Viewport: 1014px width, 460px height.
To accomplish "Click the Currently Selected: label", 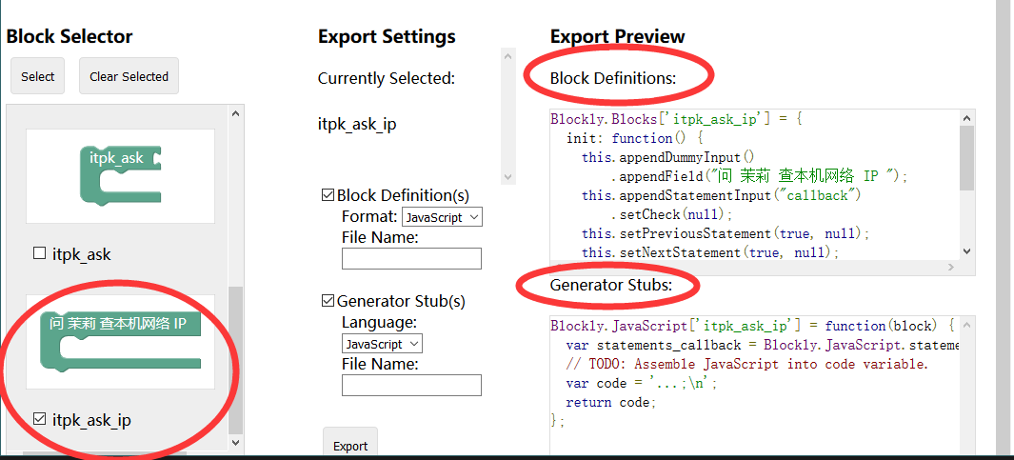I will point(387,78).
